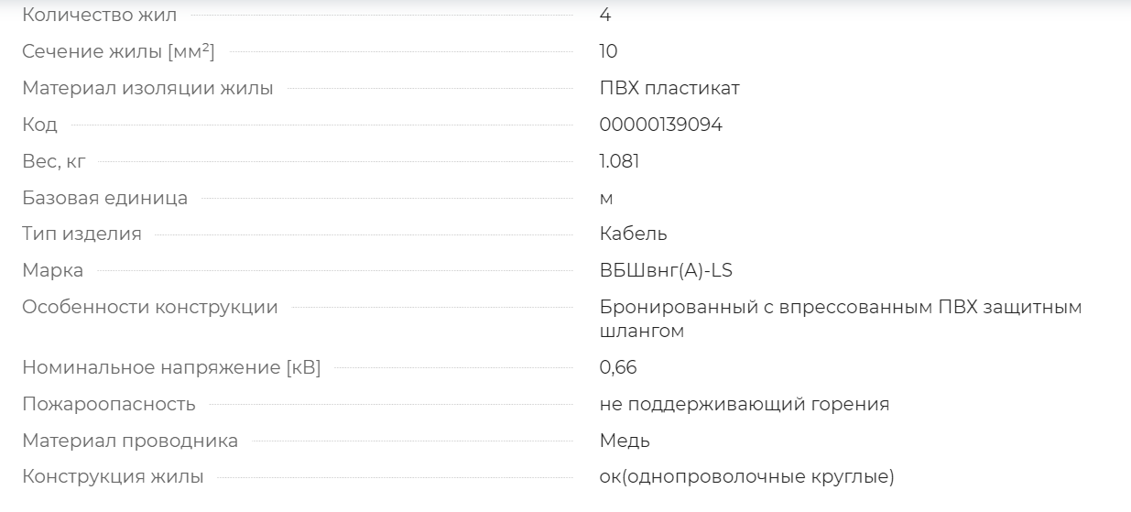Click the 'Количество жил' label
Screen dimensions: 1131x512
(x=100, y=15)
